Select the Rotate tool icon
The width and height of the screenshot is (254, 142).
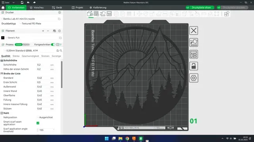tap(146, 14)
